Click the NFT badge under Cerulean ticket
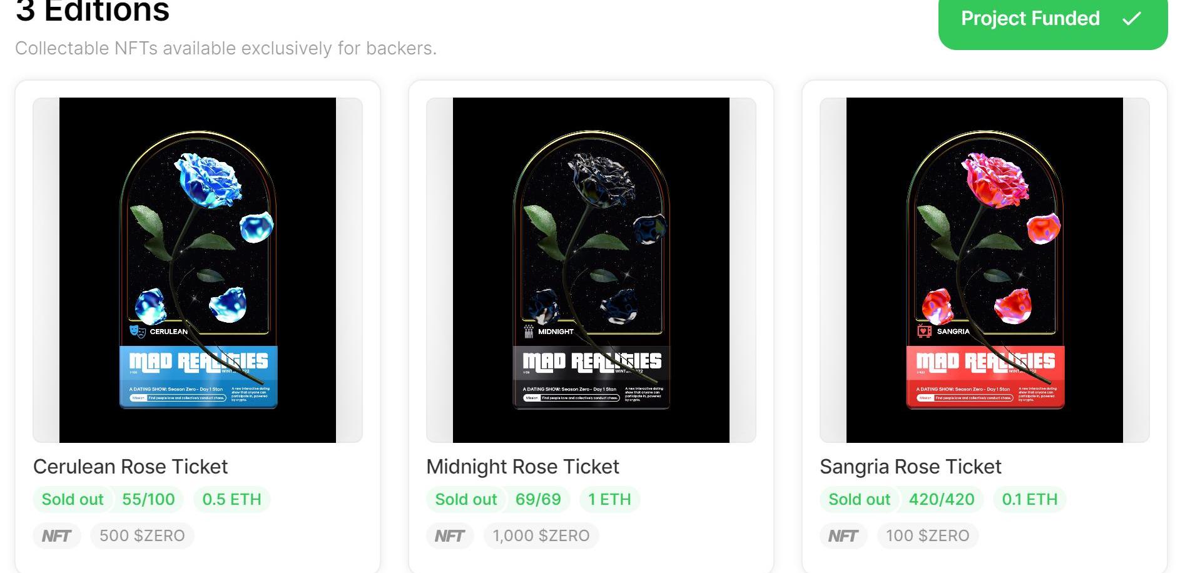Screen dimensions: 1190x573 coord(56,536)
